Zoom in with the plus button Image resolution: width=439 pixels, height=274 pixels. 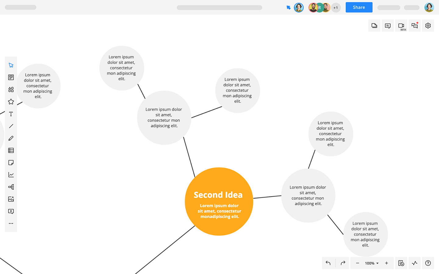[x=387, y=263]
